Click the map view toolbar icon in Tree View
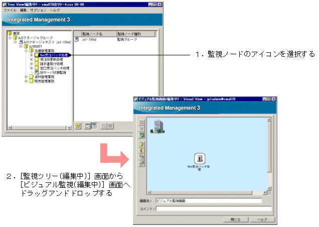319x227 pixels. [x=87, y=126]
